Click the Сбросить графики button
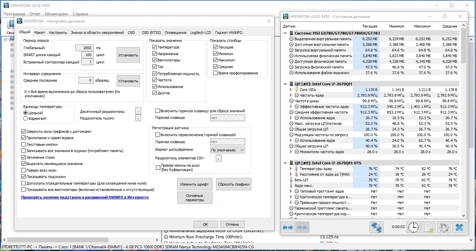476x251 pixels. tap(233, 184)
